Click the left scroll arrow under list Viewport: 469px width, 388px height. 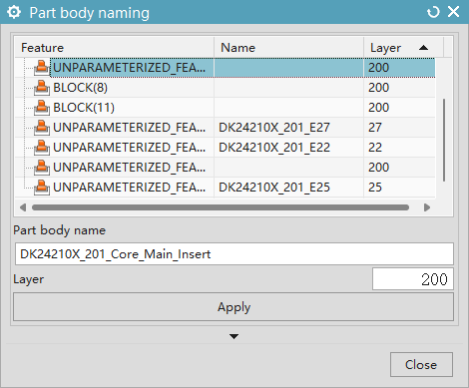pos(23,207)
